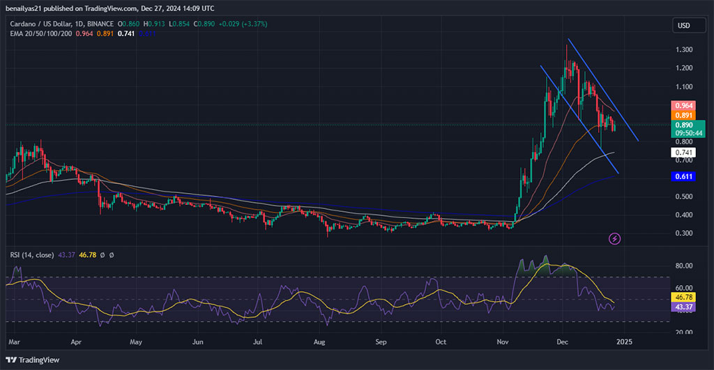Select the blue 0.611 price label
This screenshot has height=370, width=714.
click(683, 176)
